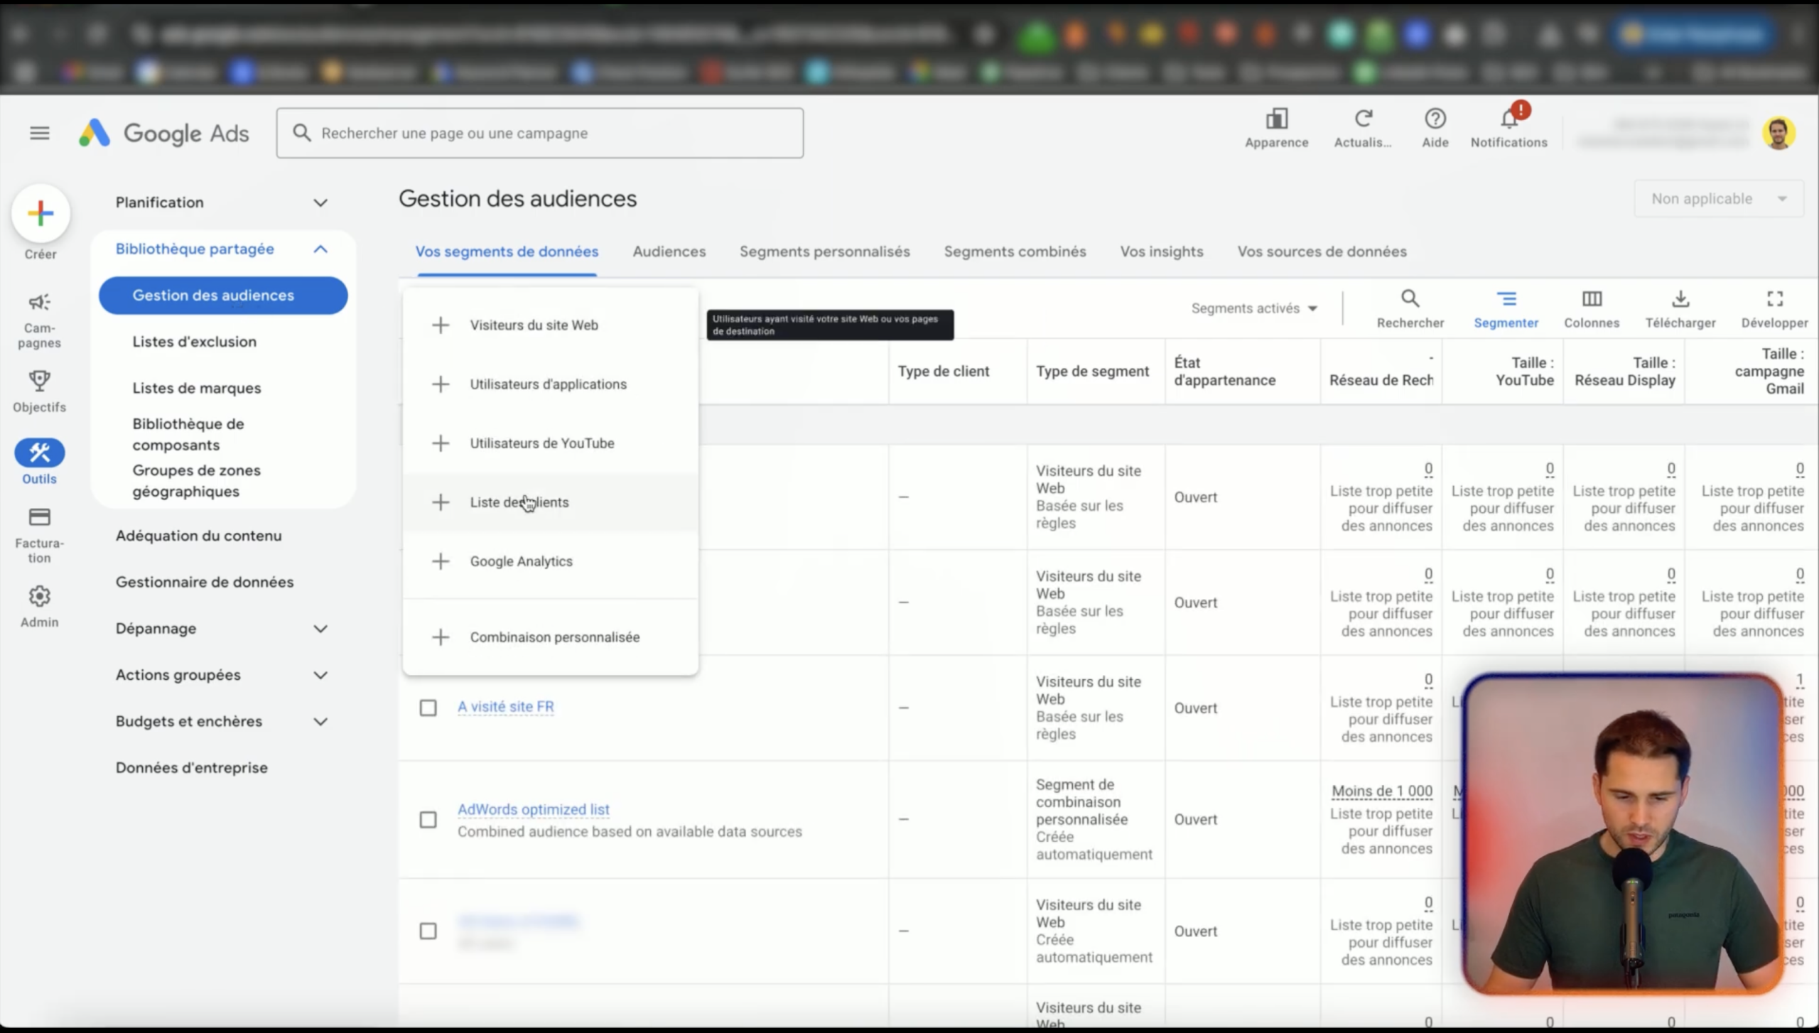Click the État d'appartenance column header
The width and height of the screenshot is (1819, 1033).
1224,372
